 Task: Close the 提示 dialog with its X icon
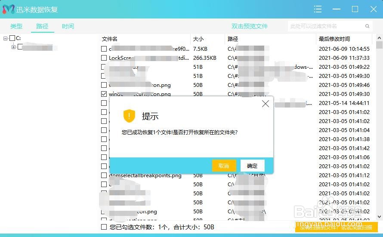(265, 104)
